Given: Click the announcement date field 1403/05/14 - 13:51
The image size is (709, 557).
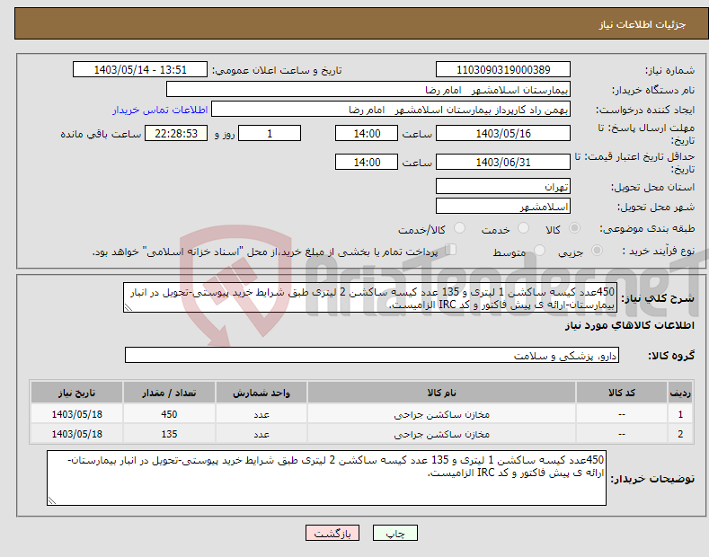Looking at the screenshot, I should [x=139, y=70].
